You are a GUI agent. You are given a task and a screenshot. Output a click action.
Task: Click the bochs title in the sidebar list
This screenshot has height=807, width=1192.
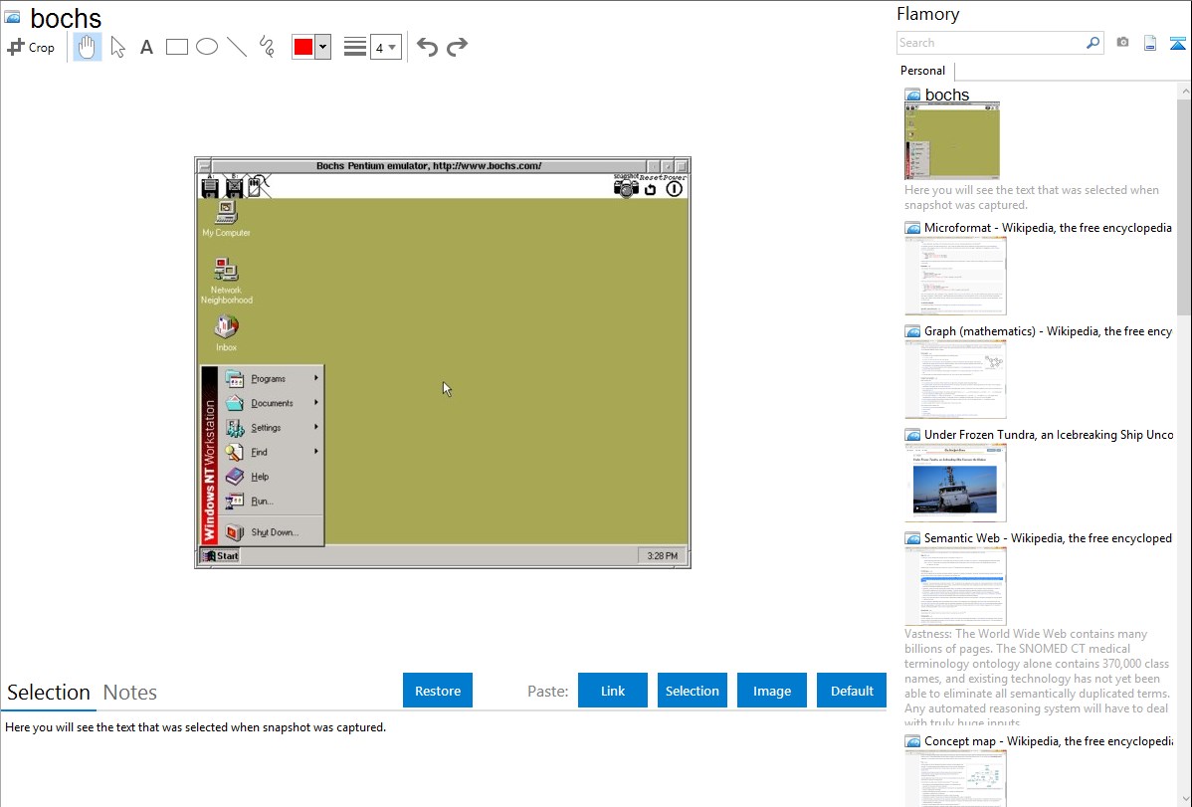pos(946,96)
